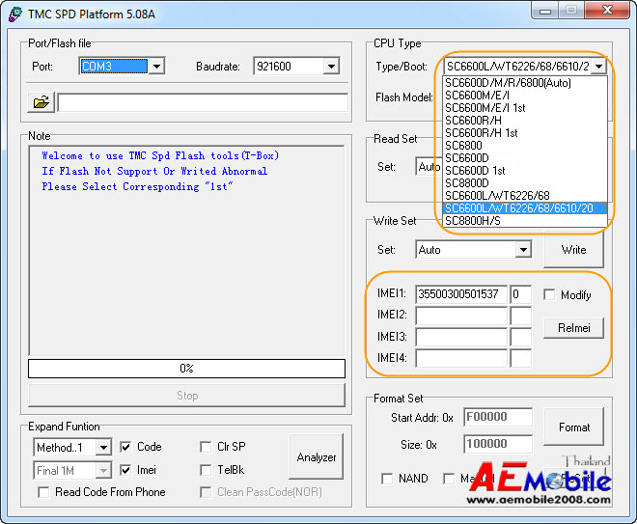Click the flash file path field

(203, 102)
